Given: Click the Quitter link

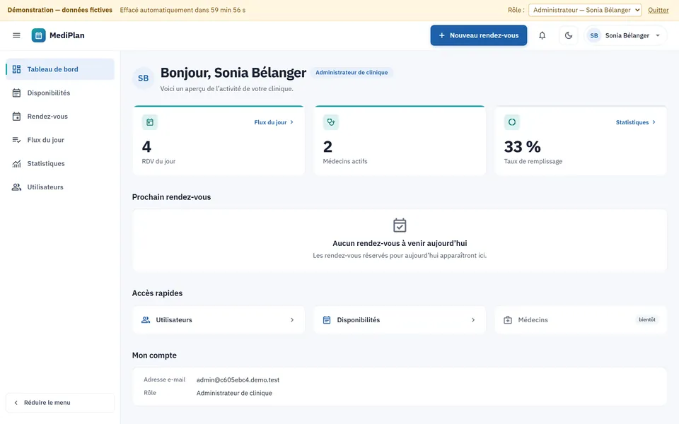Looking at the screenshot, I should tap(658, 10).
